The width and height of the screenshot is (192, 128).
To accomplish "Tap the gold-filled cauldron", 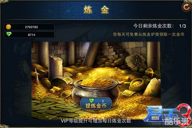I will click(95, 91).
